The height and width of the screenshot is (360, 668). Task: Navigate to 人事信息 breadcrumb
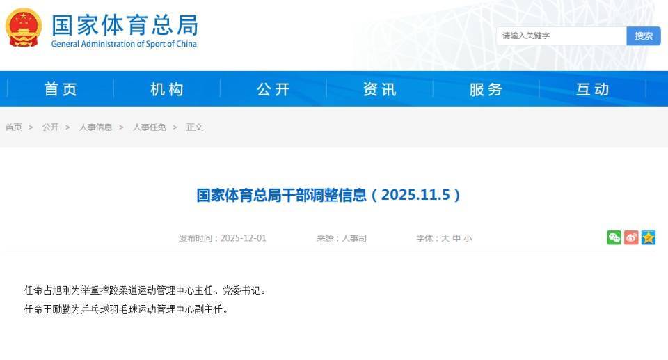[95, 127]
